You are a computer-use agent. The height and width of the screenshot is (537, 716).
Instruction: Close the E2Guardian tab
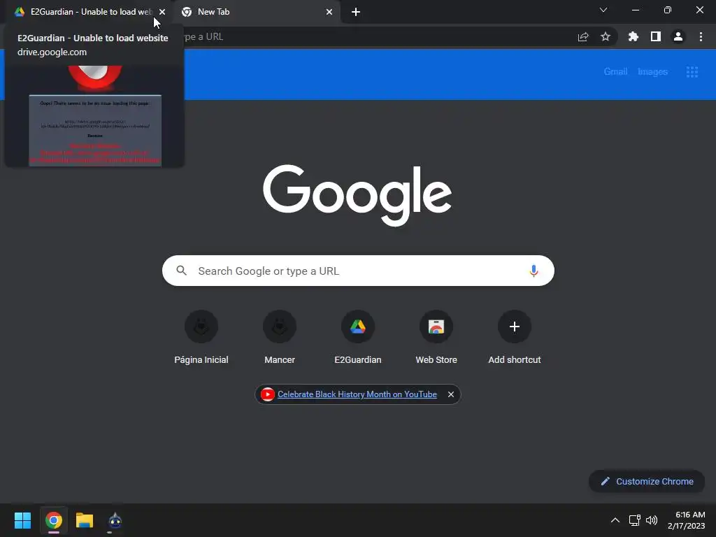coord(162,12)
